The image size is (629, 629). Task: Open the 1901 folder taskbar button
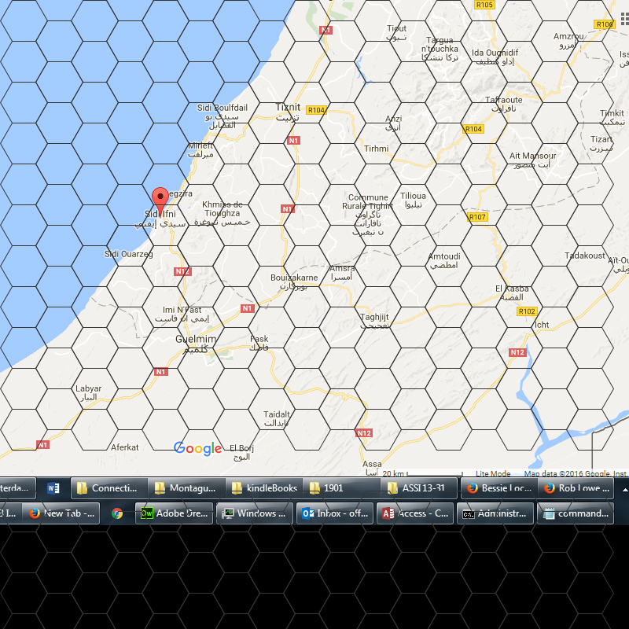point(342,488)
